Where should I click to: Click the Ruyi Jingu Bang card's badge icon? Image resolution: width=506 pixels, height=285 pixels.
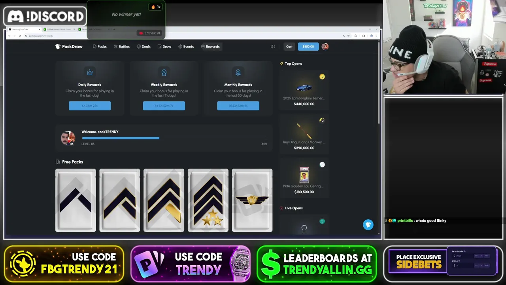tap(322, 120)
